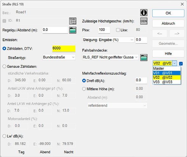Expand the Fahrbahndecke RLS_REF dropdown
Viewport: 187px width, 157px height.
coord(110,57)
